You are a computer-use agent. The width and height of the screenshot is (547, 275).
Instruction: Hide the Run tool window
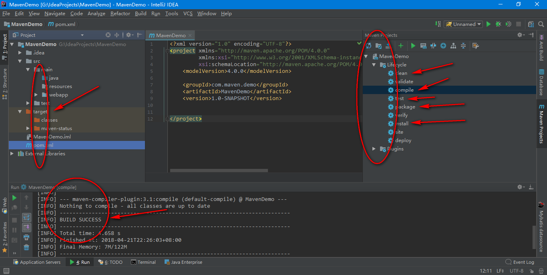click(531, 187)
